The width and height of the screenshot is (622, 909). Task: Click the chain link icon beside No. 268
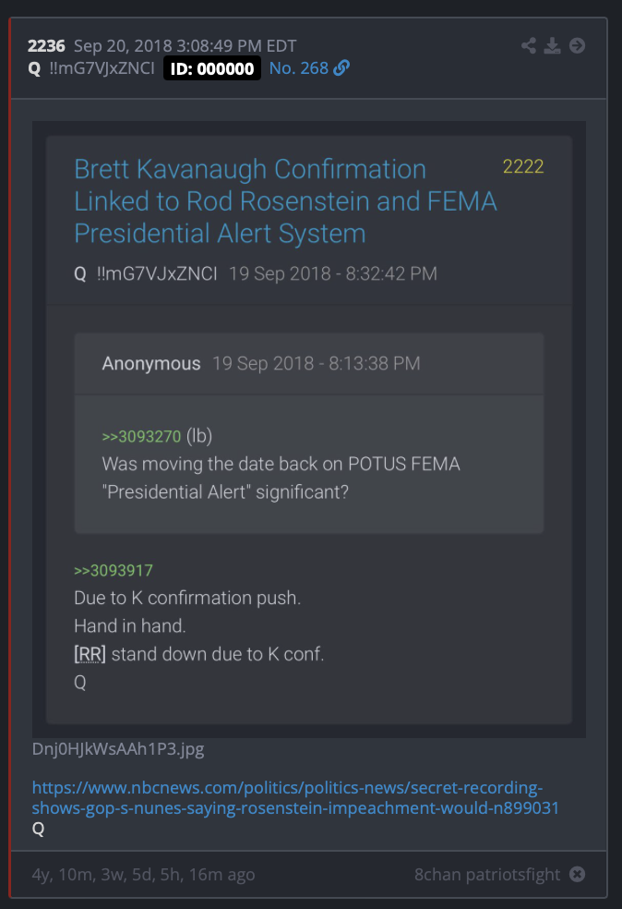point(341,67)
